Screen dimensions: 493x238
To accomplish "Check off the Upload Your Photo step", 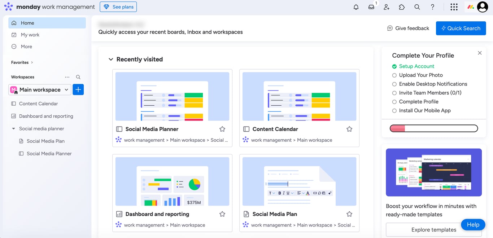I will (x=394, y=75).
